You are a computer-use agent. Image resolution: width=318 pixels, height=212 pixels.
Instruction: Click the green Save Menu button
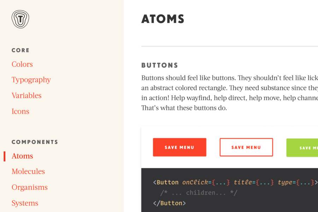pyautogui.click(x=302, y=148)
